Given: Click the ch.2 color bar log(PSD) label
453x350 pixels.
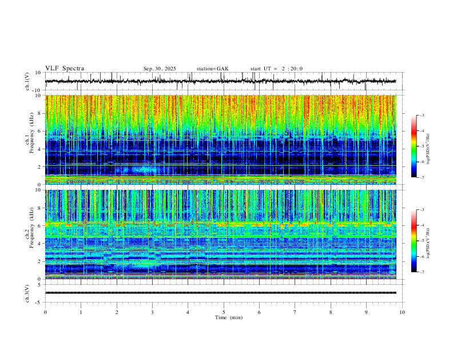Looking at the screenshot, I should pos(428,243).
